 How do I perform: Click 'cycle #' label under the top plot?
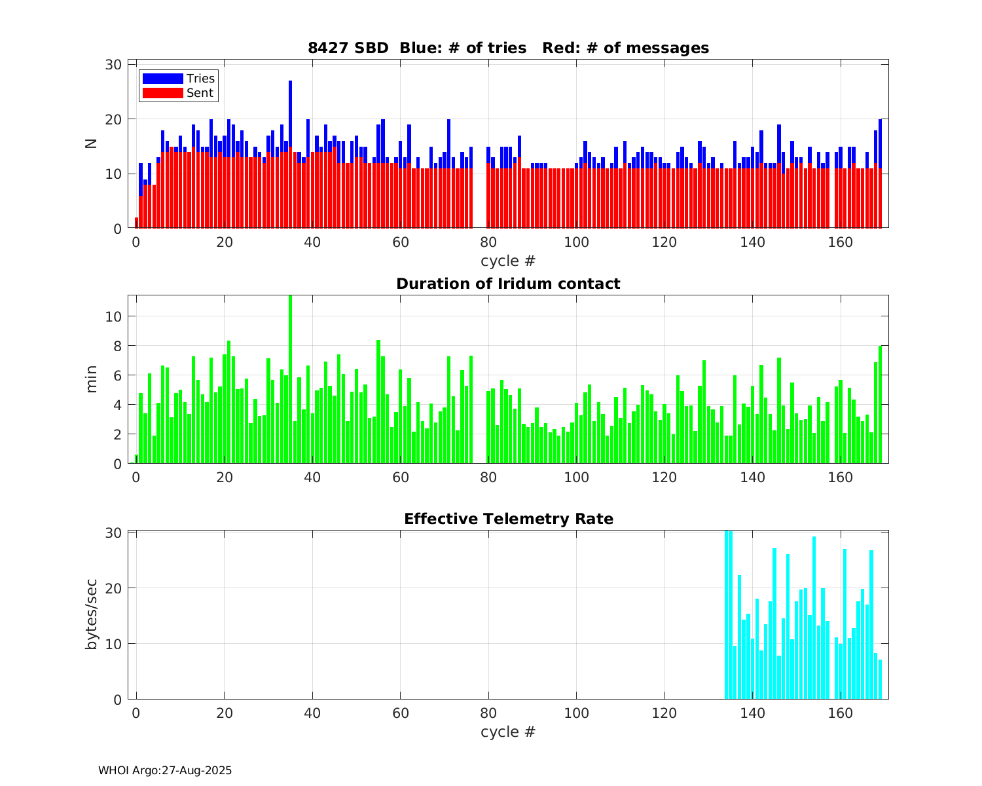[x=508, y=261]
